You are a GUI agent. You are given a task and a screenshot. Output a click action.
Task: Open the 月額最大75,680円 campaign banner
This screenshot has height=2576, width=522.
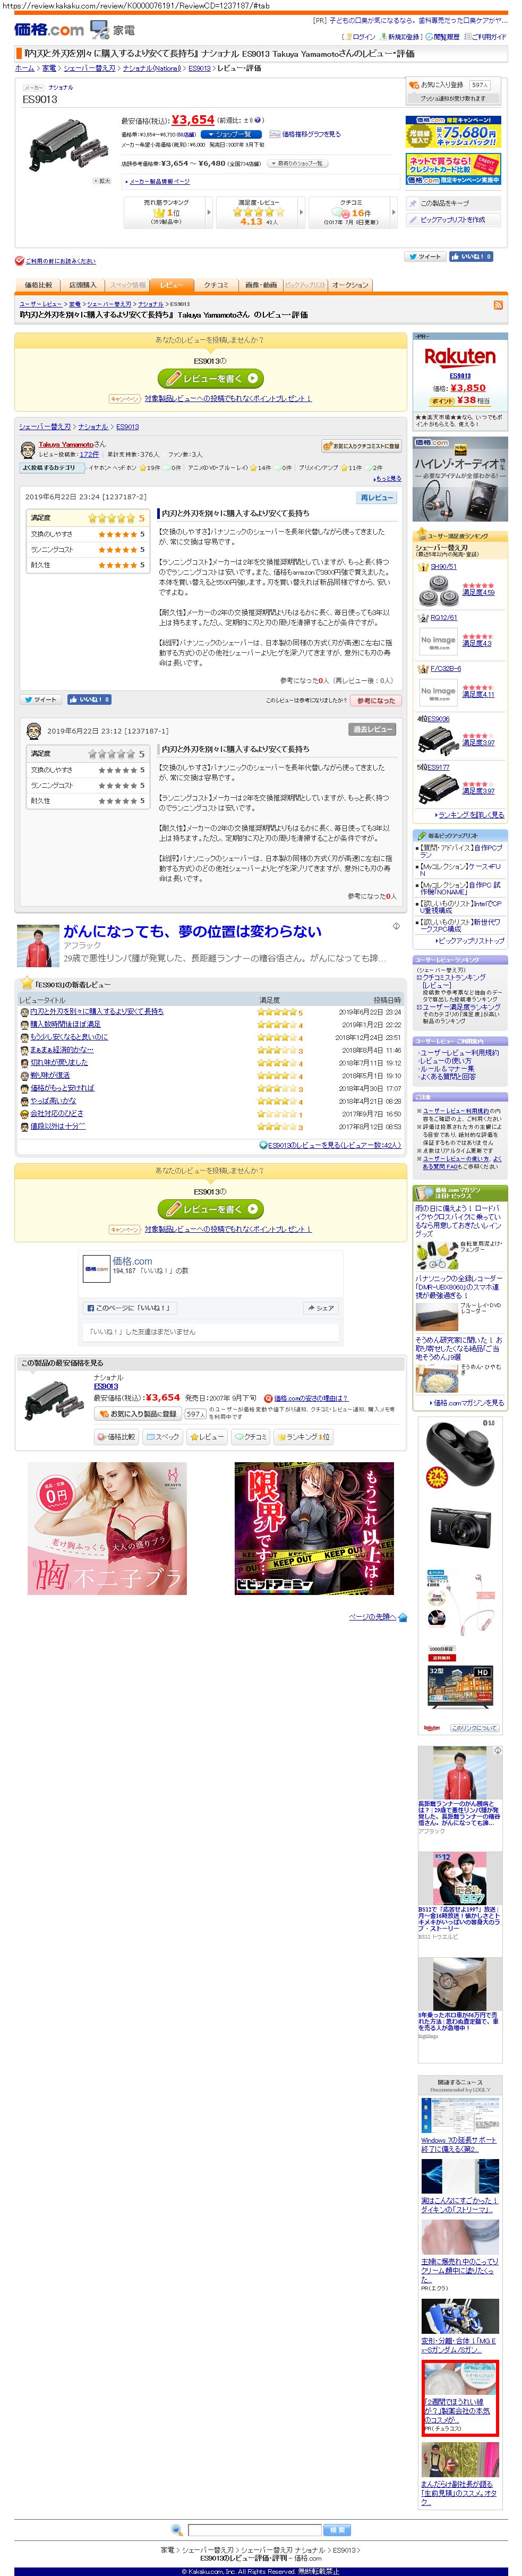(x=454, y=132)
